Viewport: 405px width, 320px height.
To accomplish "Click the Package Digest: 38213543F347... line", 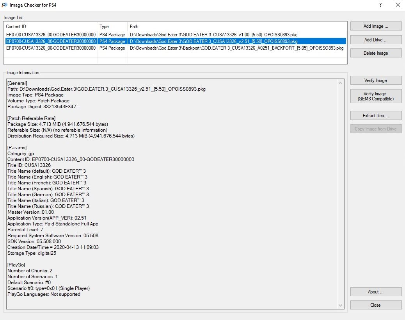I will [x=43, y=107].
